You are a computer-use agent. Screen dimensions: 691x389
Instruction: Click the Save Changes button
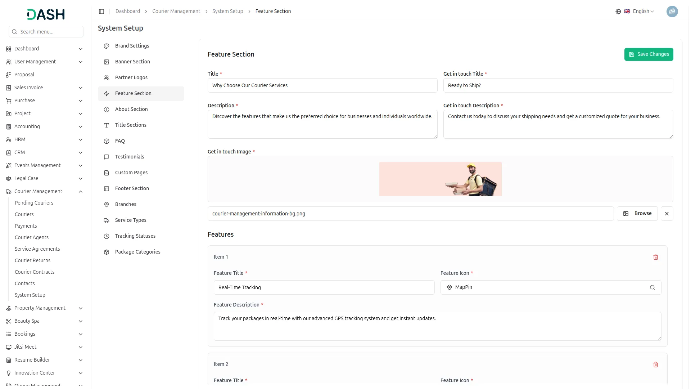[648, 54]
